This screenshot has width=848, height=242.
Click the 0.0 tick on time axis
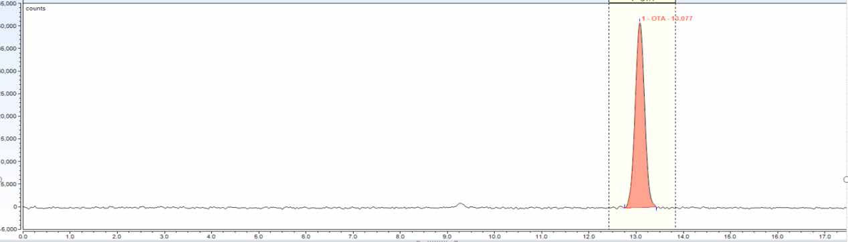pos(24,236)
